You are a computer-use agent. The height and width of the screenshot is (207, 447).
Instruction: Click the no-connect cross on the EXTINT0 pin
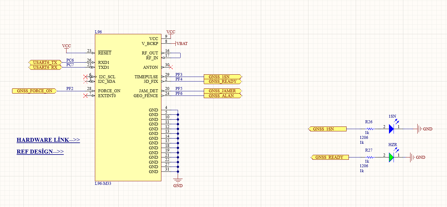click(x=85, y=96)
